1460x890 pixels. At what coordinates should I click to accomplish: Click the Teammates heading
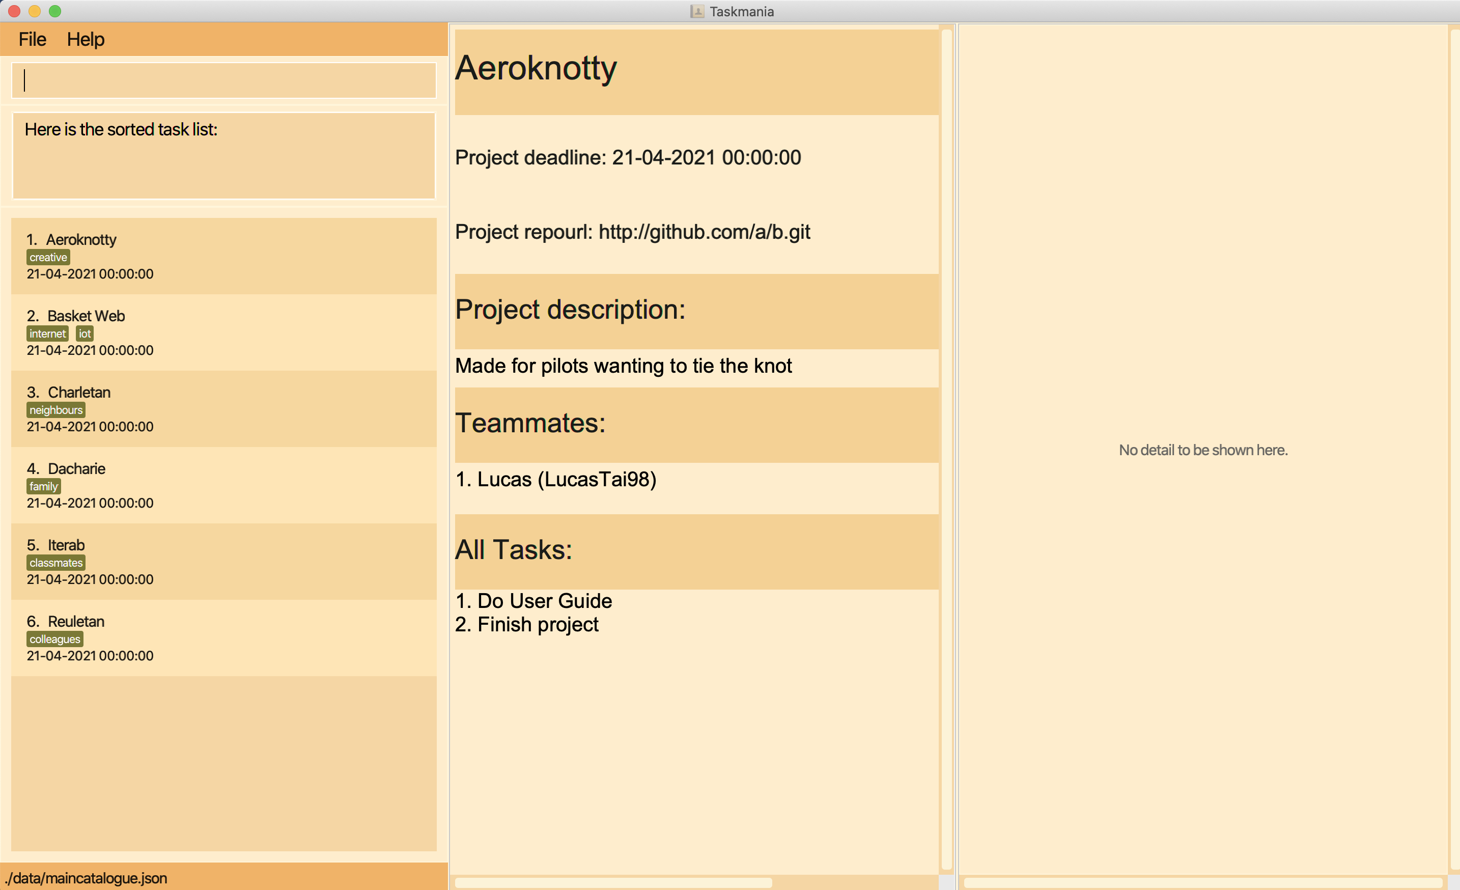530,423
